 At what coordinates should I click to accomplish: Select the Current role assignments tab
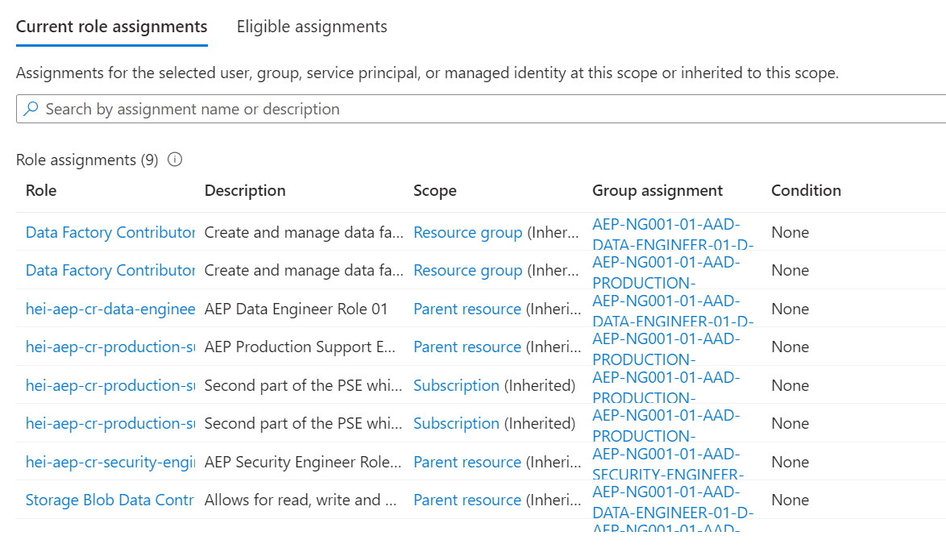pyautogui.click(x=111, y=27)
